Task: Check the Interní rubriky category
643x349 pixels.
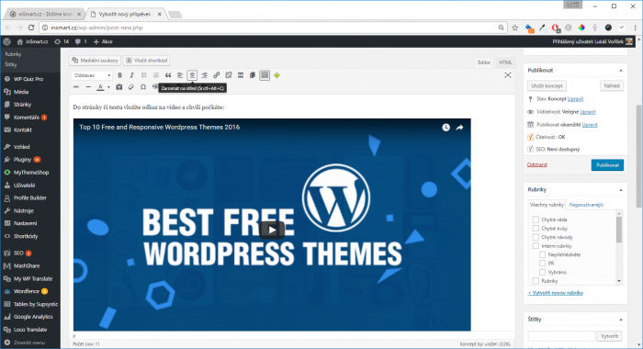Action: tap(536, 245)
